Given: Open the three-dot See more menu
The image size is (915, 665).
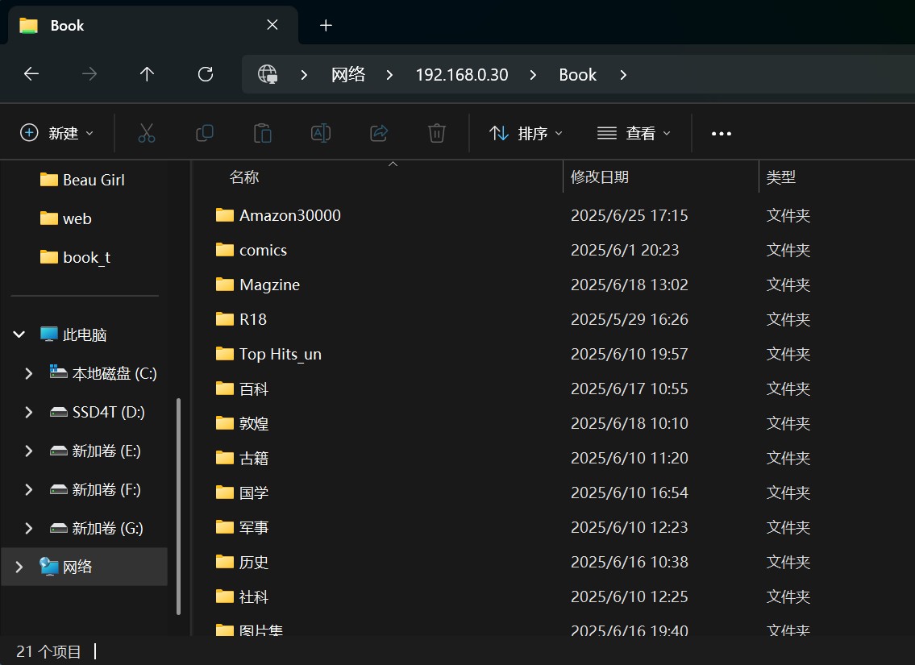Looking at the screenshot, I should [722, 134].
